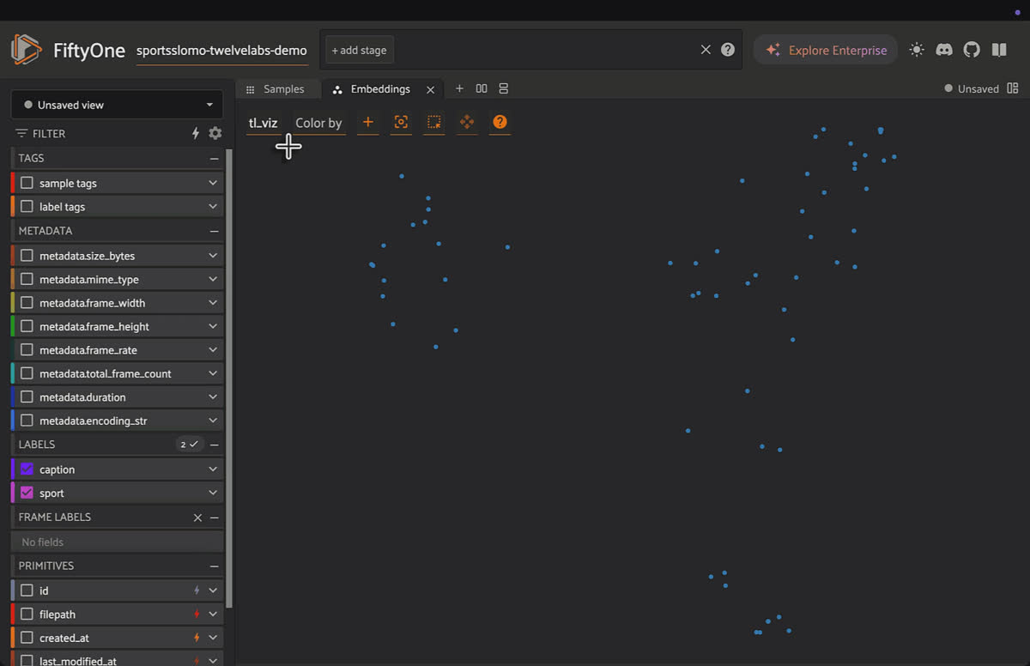The width and height of the screenshot is (1030, 666).
Task: Uncheck the caption label checkbox
Action: [x=27, y=469]
